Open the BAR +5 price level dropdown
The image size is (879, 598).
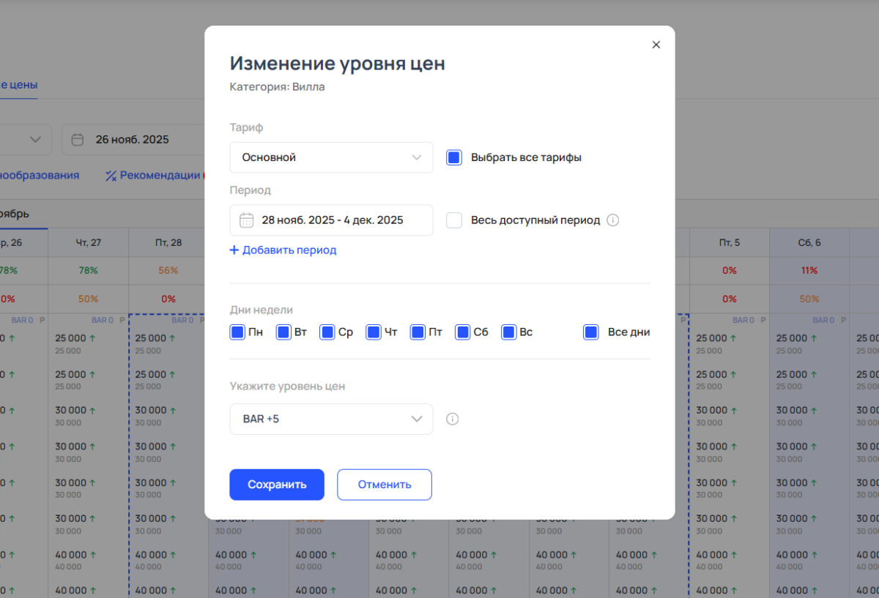331,419
